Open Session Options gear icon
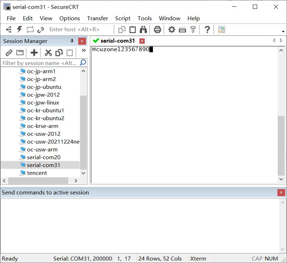This screenshot has width=287, height=263. coord(171,29)
